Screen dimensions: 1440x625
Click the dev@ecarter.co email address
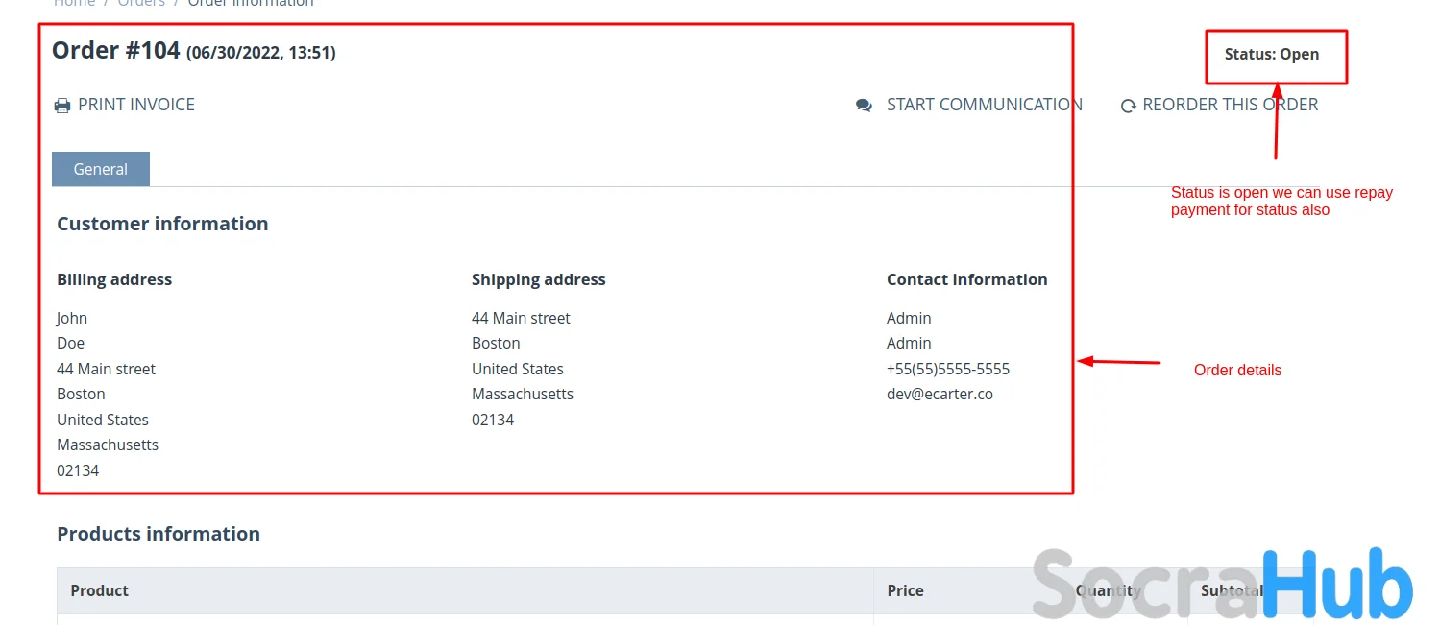point(940,394)
